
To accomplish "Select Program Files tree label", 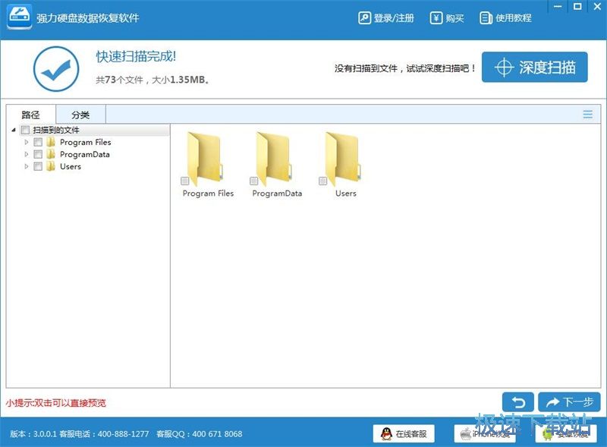I will coord(86,142).
